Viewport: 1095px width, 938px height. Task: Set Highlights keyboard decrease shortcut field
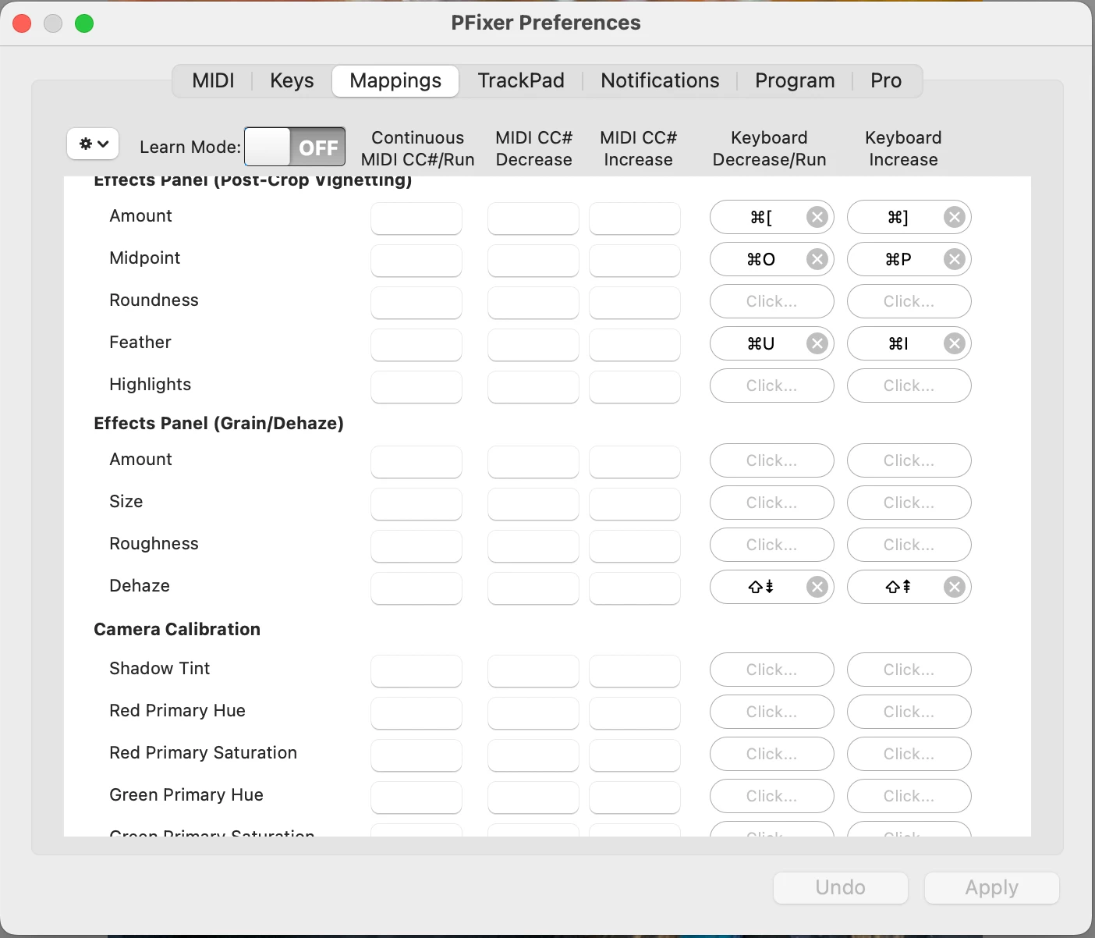772,386
